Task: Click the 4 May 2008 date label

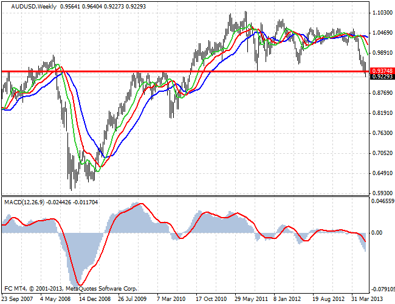Action: click(x=55, y=299)
